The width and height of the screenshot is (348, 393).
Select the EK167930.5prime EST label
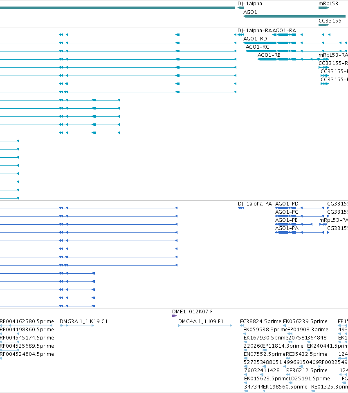pos(266,337)
